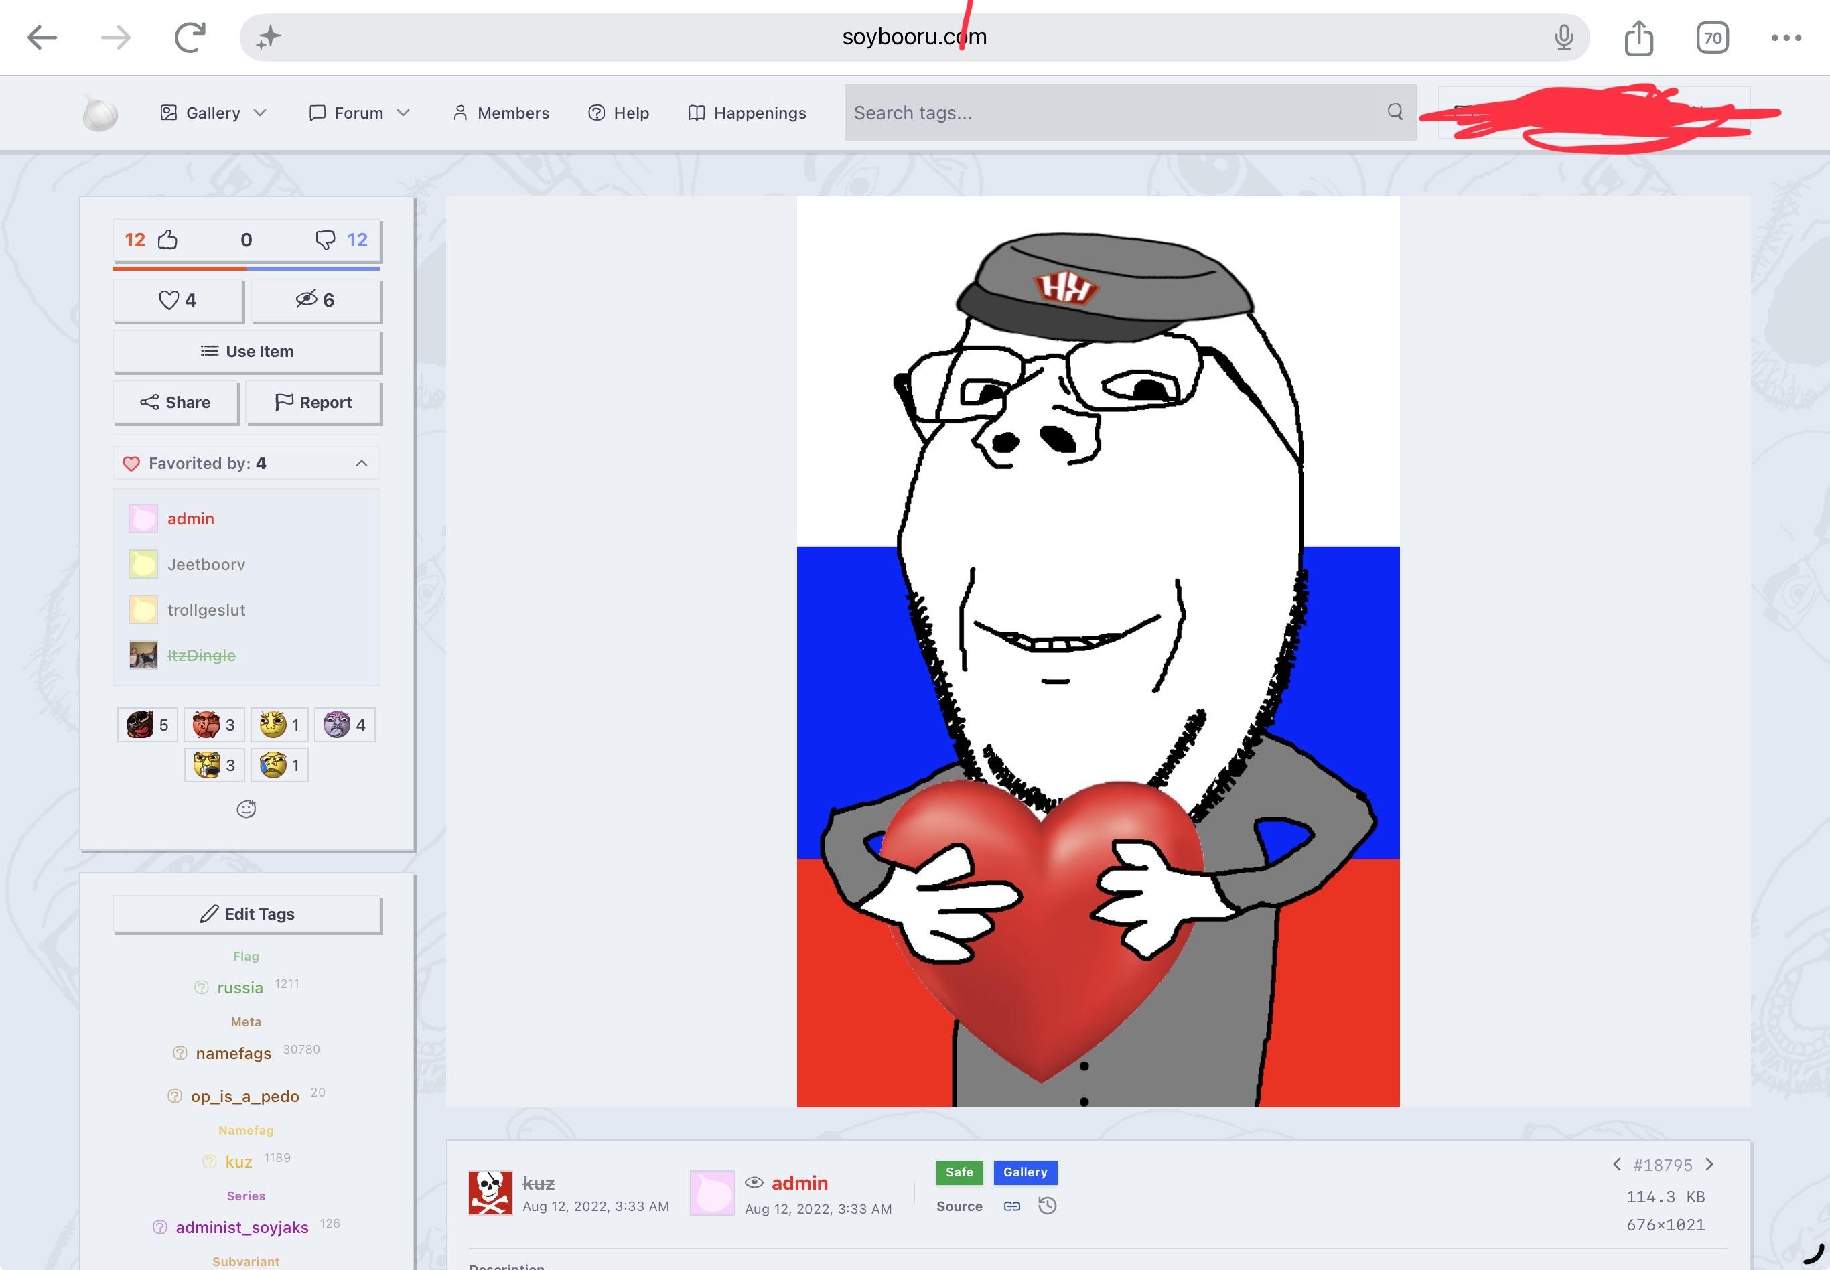Open the administ_soyjaks series tag
The image size is (1830, 1270).
tap(242, 1227)
